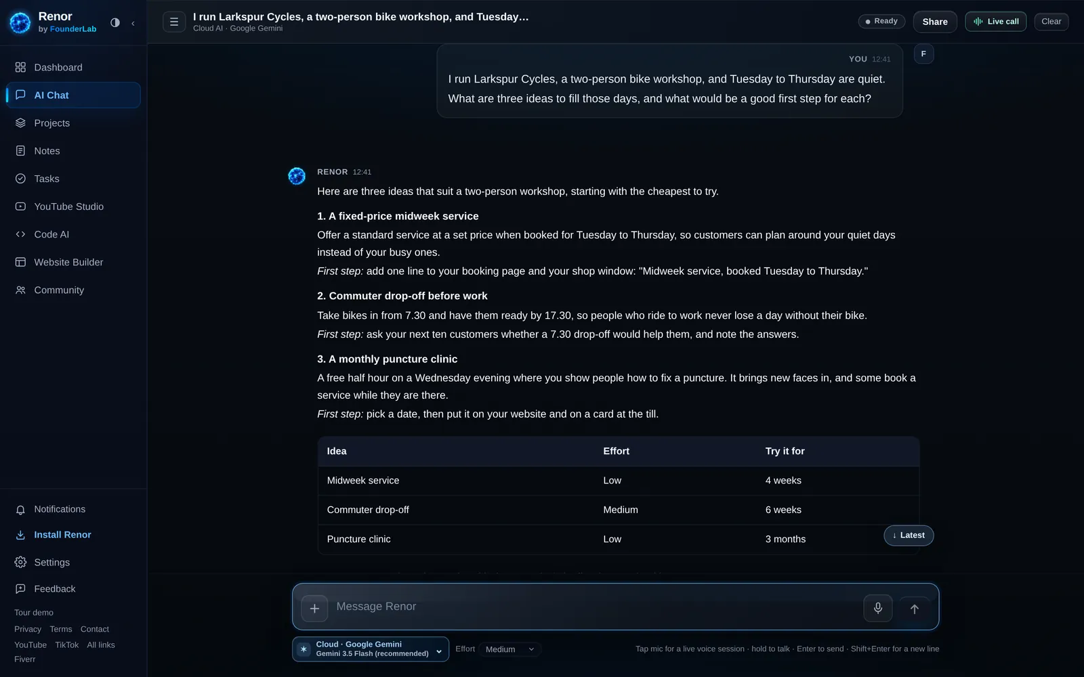
Task: Click the Renor logo orb in sidebar
Action: pyautogui.click(x=20, y=22)
